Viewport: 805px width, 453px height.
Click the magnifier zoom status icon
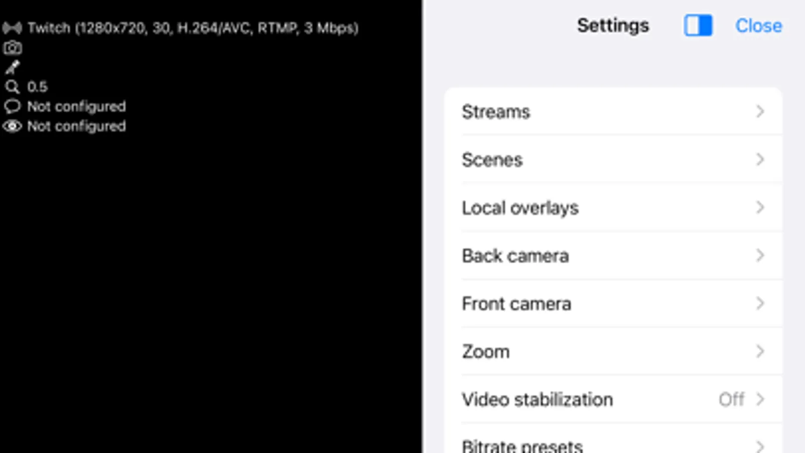(x=12, y=87)
